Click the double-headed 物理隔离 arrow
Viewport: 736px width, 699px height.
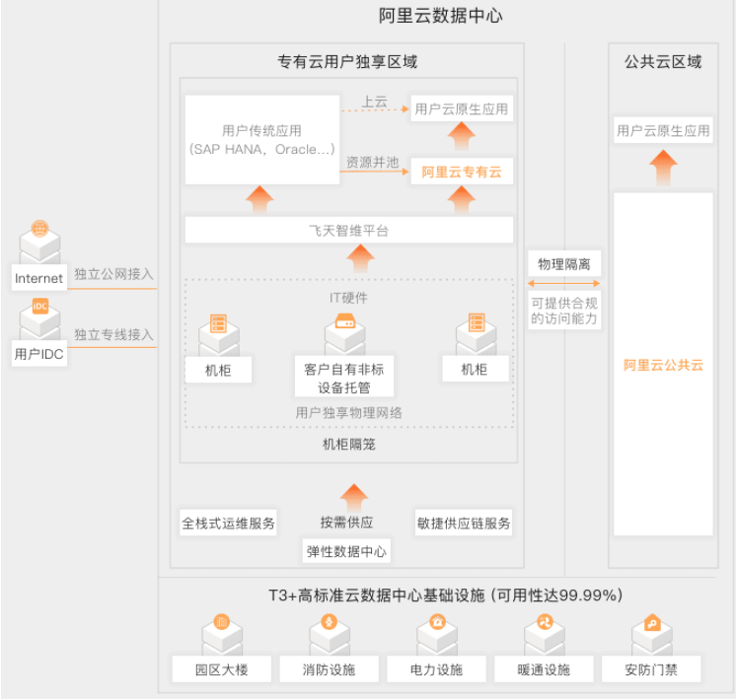pos(563,283)
